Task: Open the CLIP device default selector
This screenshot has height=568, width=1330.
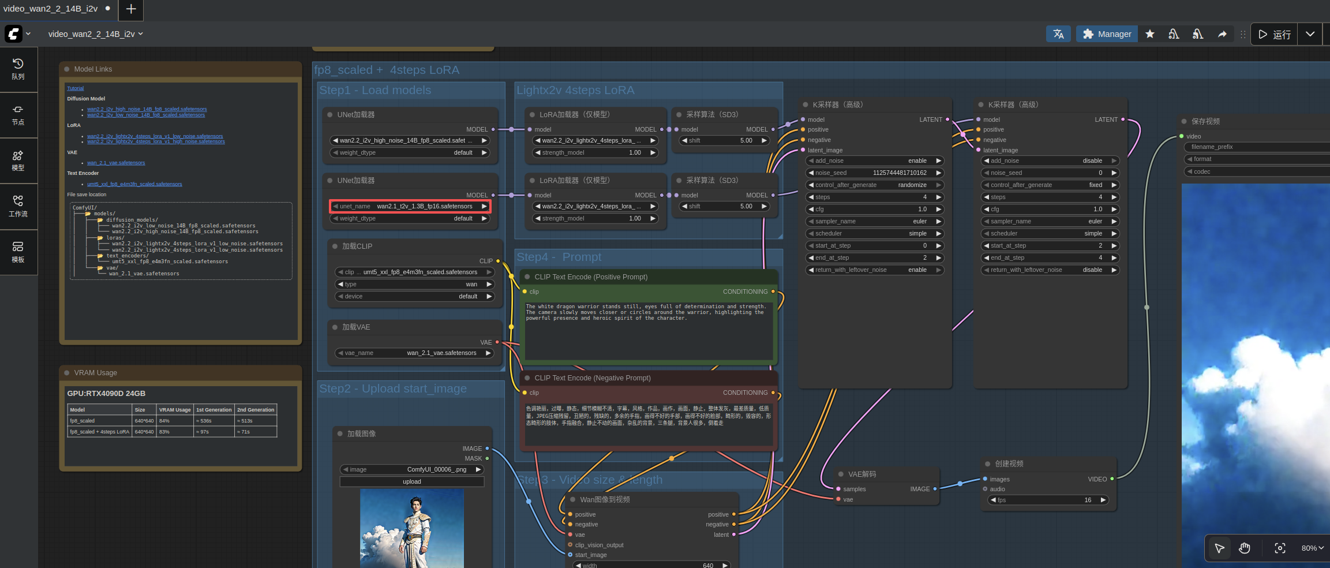Action: [414, 297]
